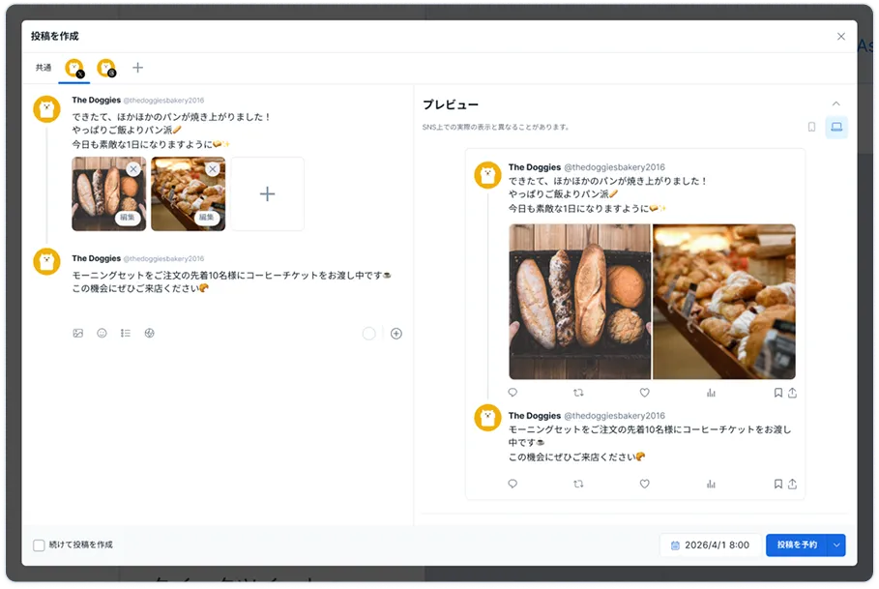Click the globe-like icon next to the list icon
The width and height of the screenshot is (879, 589).
click(149, 333)
